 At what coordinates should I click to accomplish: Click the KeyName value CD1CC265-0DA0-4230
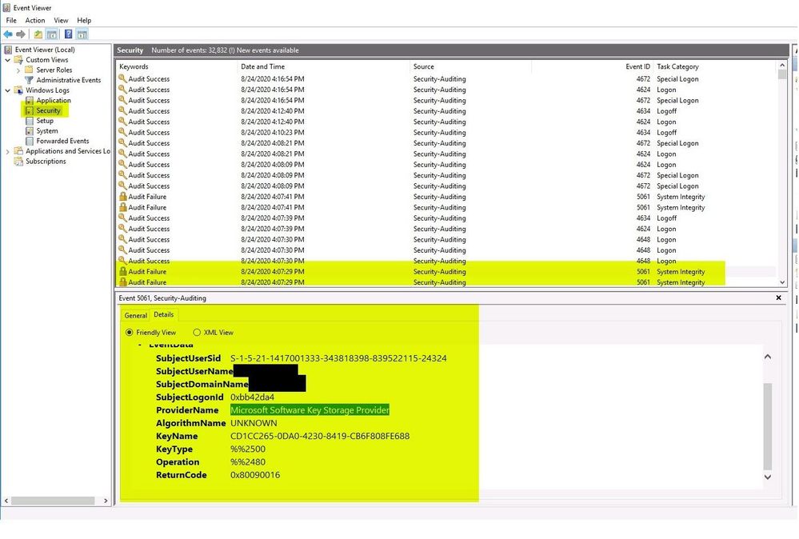click(x=320, y=436)
